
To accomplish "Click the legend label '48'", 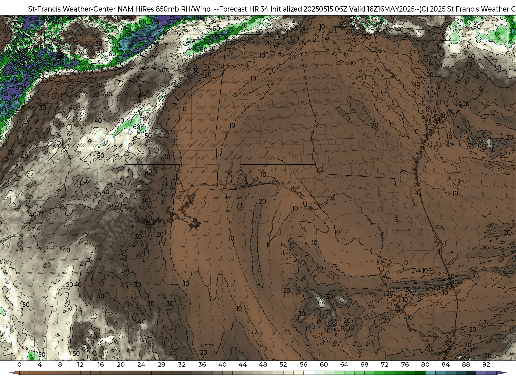I will (x=263, y=365).
